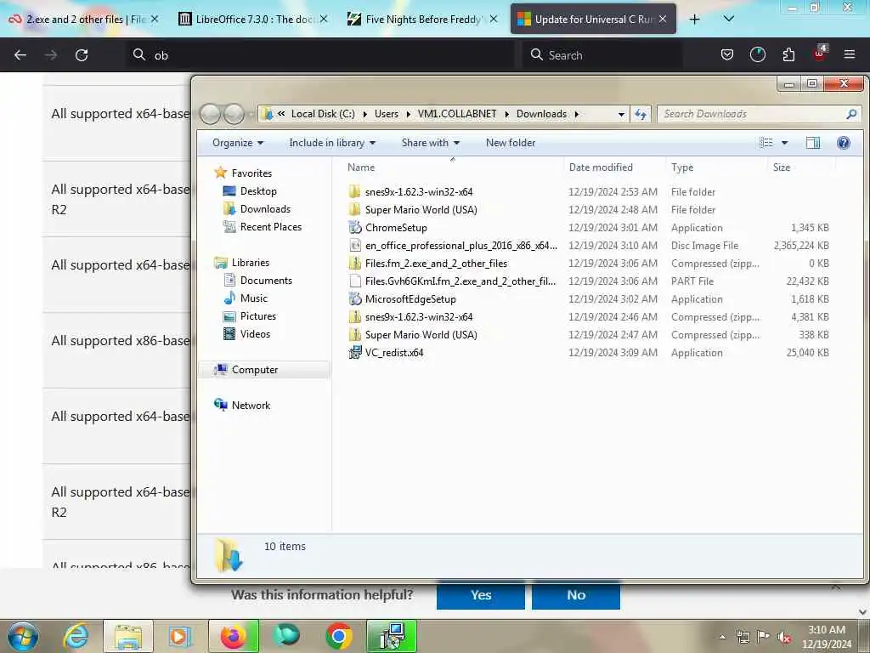Image resolution: width=870 pixels, height=653 pixels.
Task: Open Windows Media Player from the taskbar
Action: click(x=180, y=636)
